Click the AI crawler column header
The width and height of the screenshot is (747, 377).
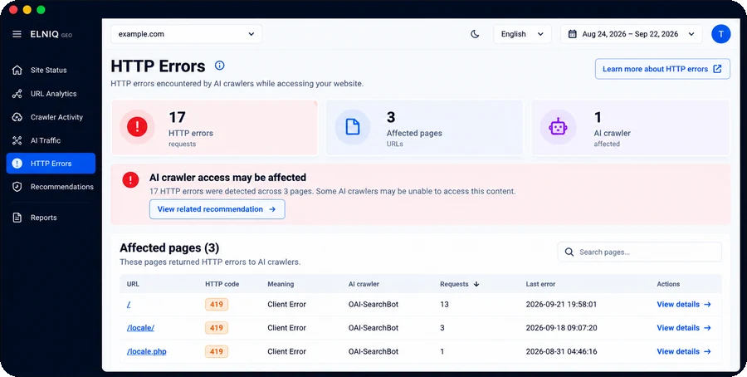(x=364, y=284)
